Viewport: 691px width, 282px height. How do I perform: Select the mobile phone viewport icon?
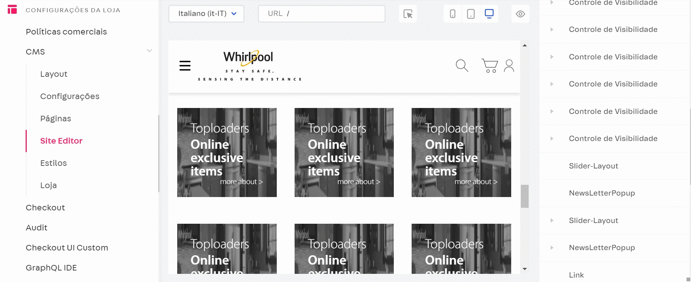[x=452, y=14]
